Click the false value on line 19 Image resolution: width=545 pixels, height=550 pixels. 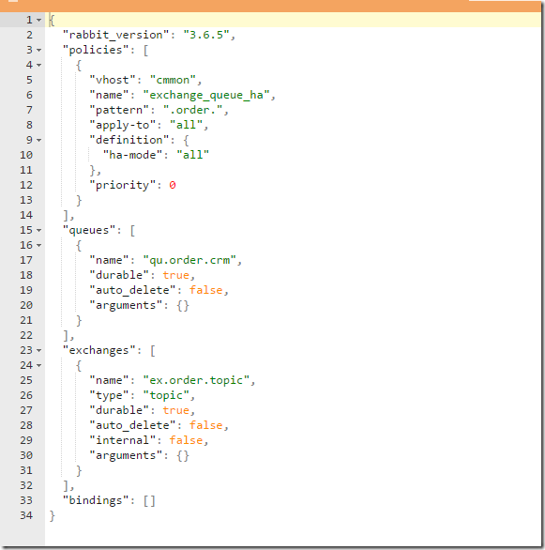[206, 290]
